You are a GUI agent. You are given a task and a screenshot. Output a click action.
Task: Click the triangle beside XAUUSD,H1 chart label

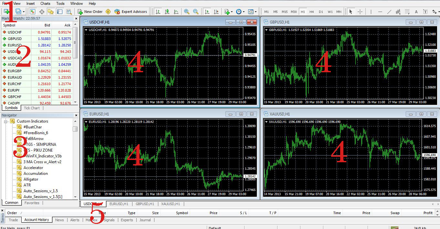tap(267, 122)
